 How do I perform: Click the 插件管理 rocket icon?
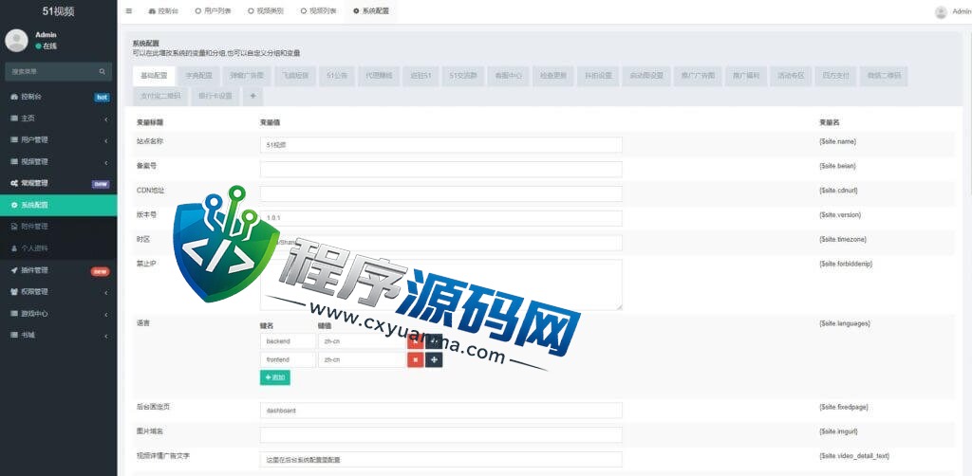[x=14, y=270]
